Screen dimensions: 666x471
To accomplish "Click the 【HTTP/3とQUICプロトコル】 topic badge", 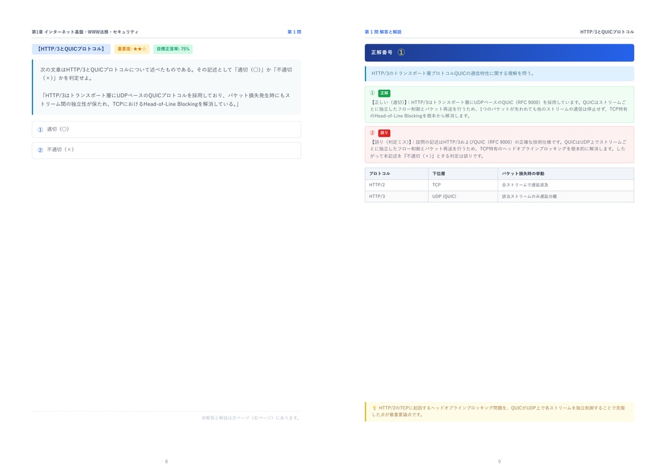I will 71,49.
